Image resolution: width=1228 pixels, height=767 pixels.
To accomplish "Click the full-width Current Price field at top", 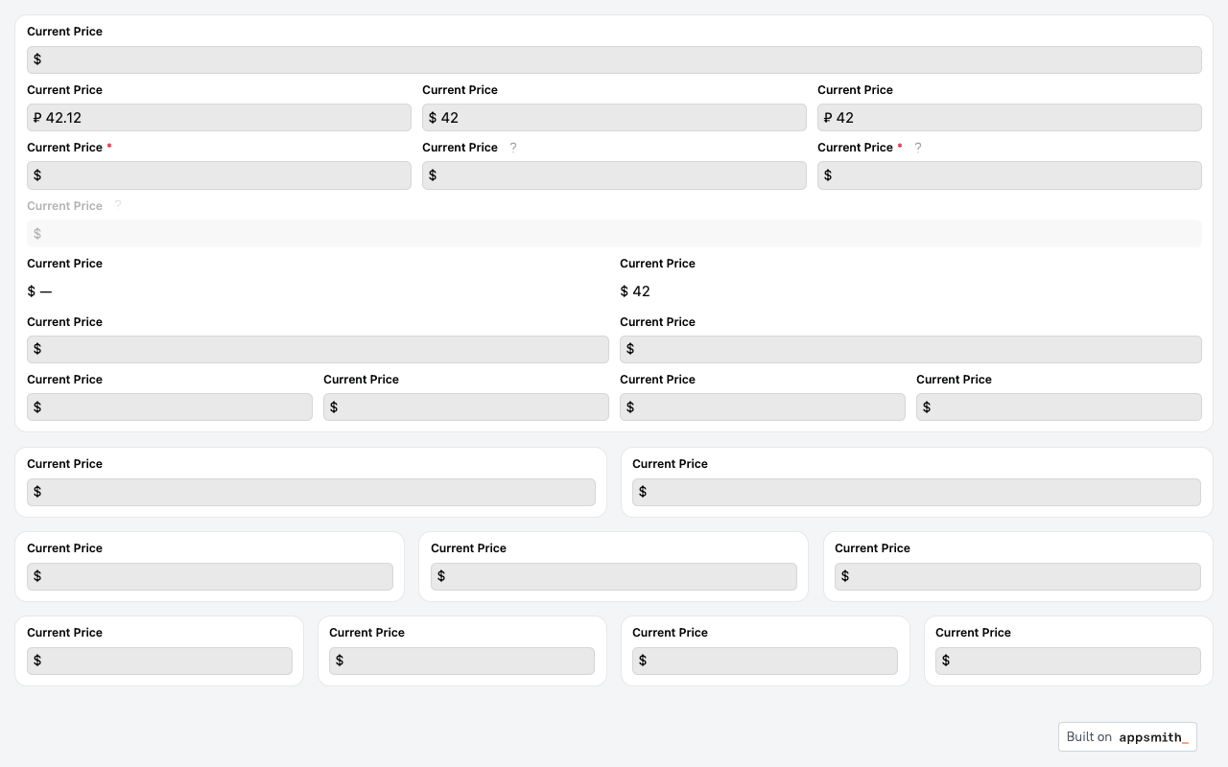I will point(614,59).
